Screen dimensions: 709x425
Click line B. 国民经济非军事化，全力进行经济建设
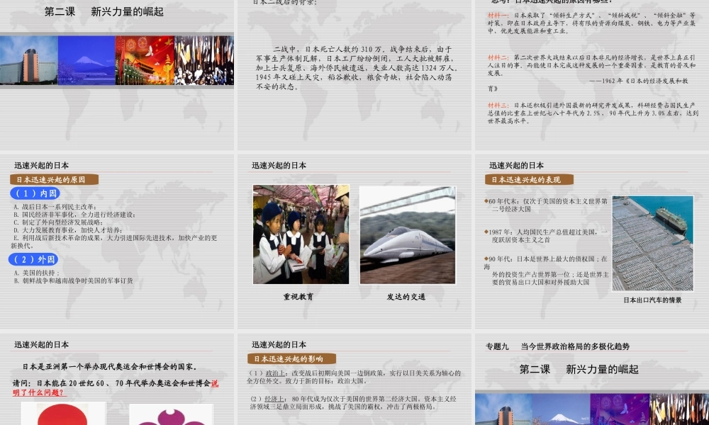74,215
